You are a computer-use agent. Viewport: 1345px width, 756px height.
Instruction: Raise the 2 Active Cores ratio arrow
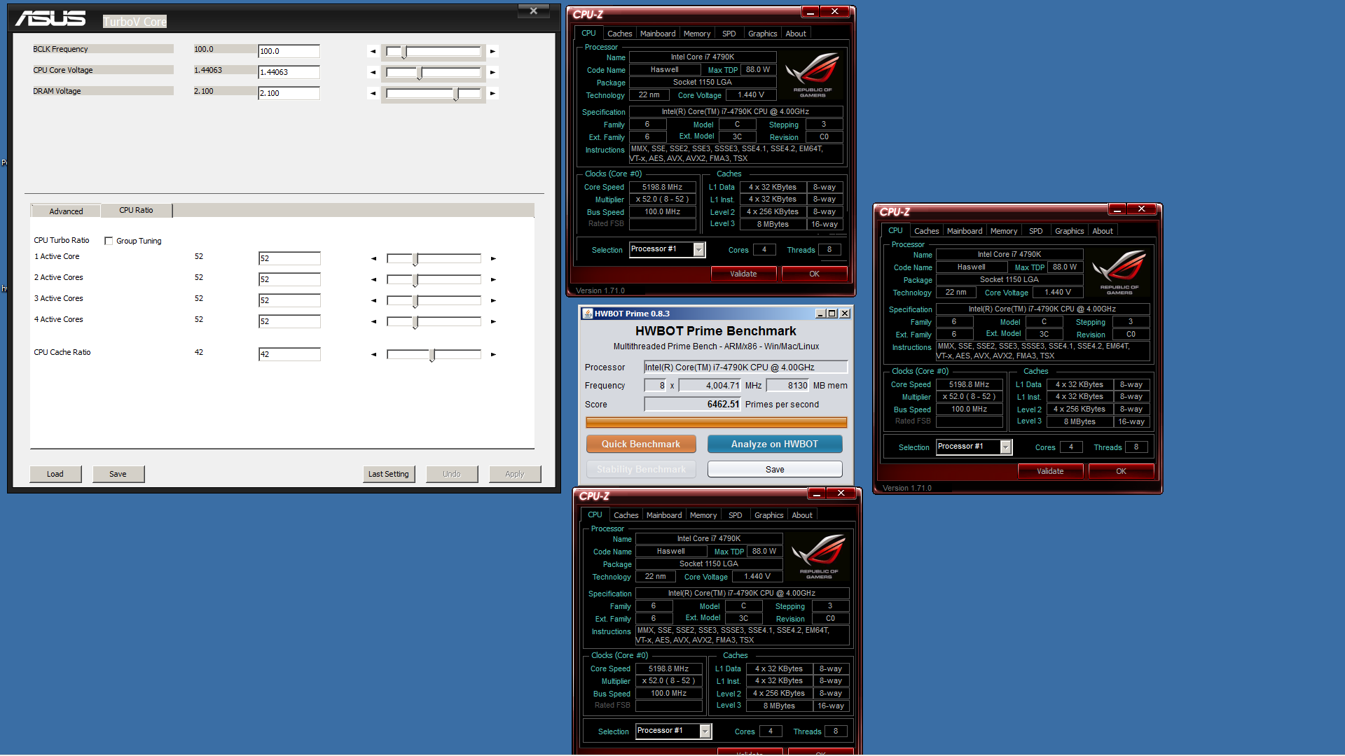pos(494,279)
